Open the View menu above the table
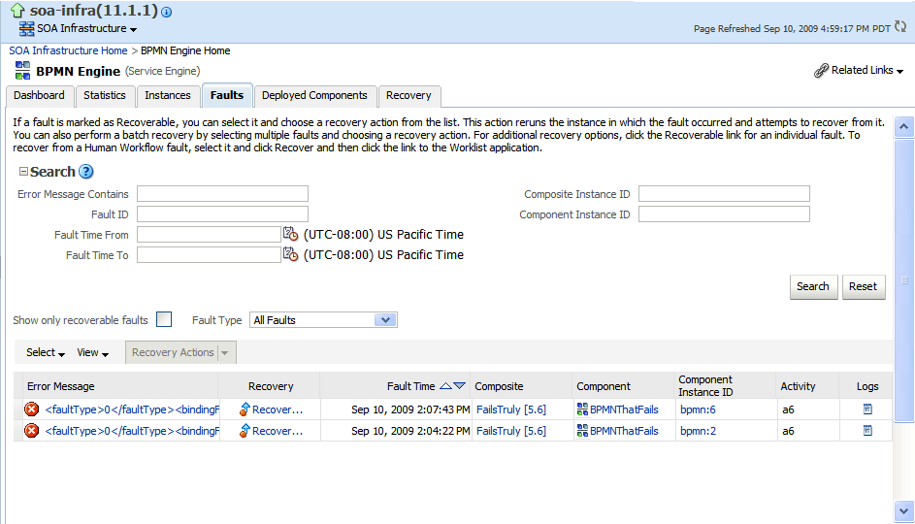Image resolution: width=915 pixels, height=524 pixels. click(93, 352)
